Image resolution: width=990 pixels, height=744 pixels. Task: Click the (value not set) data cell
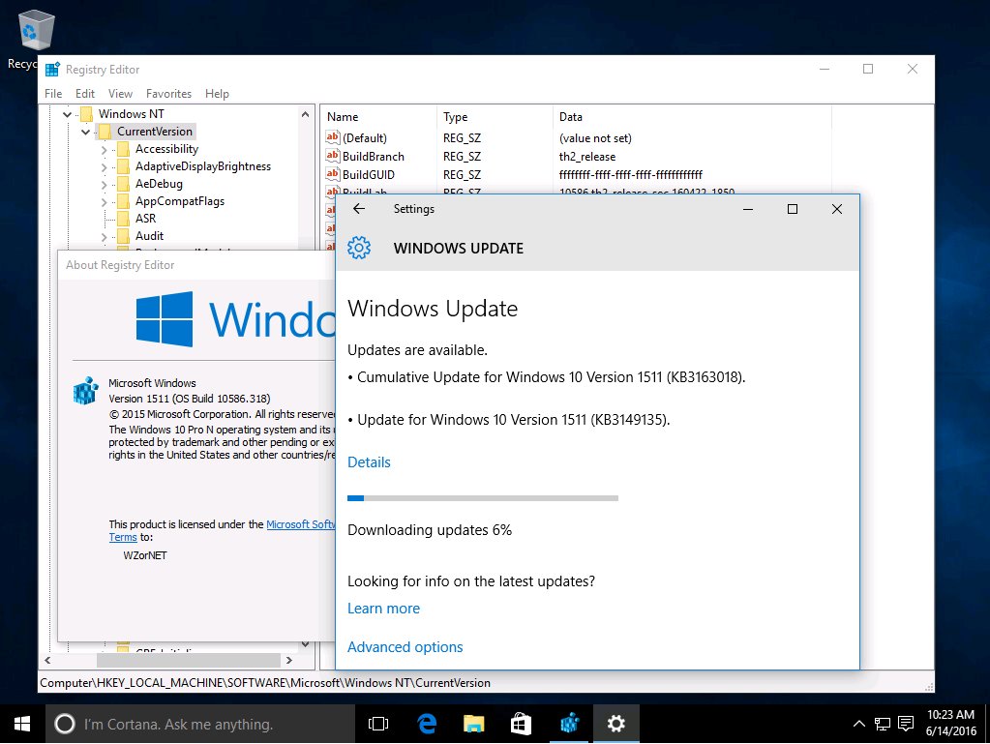coord(595,138)
